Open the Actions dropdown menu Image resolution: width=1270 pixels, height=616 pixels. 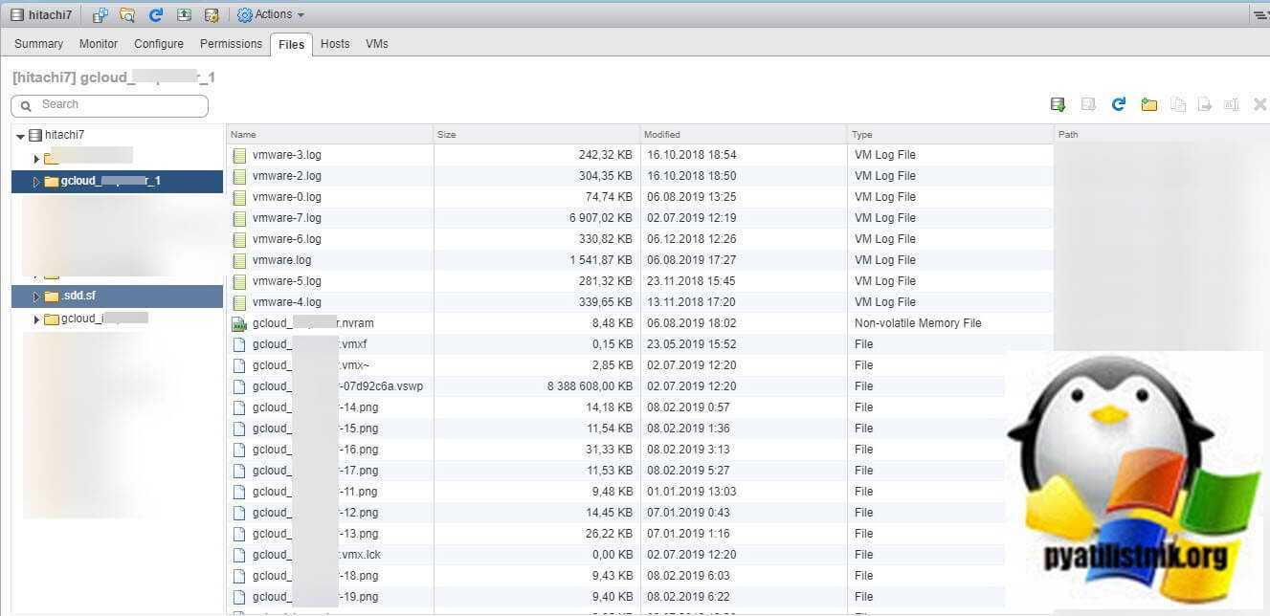tap(272, 14)
